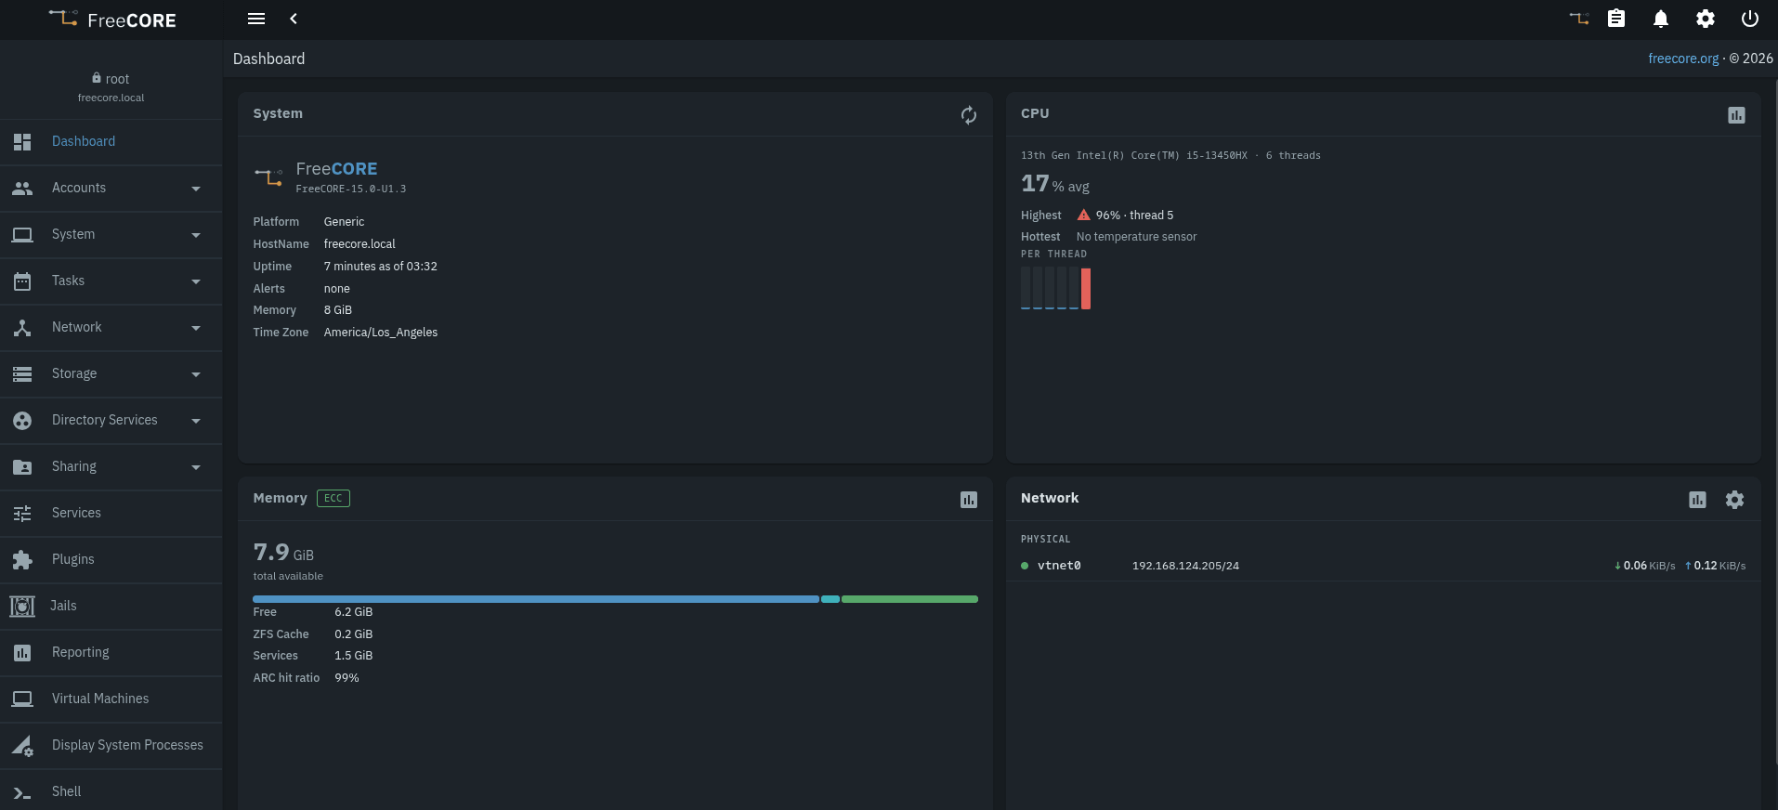This screenshot has width=1778, height=810.
Task: Open the Virtual Machines menu item
Action: [111, 699]
